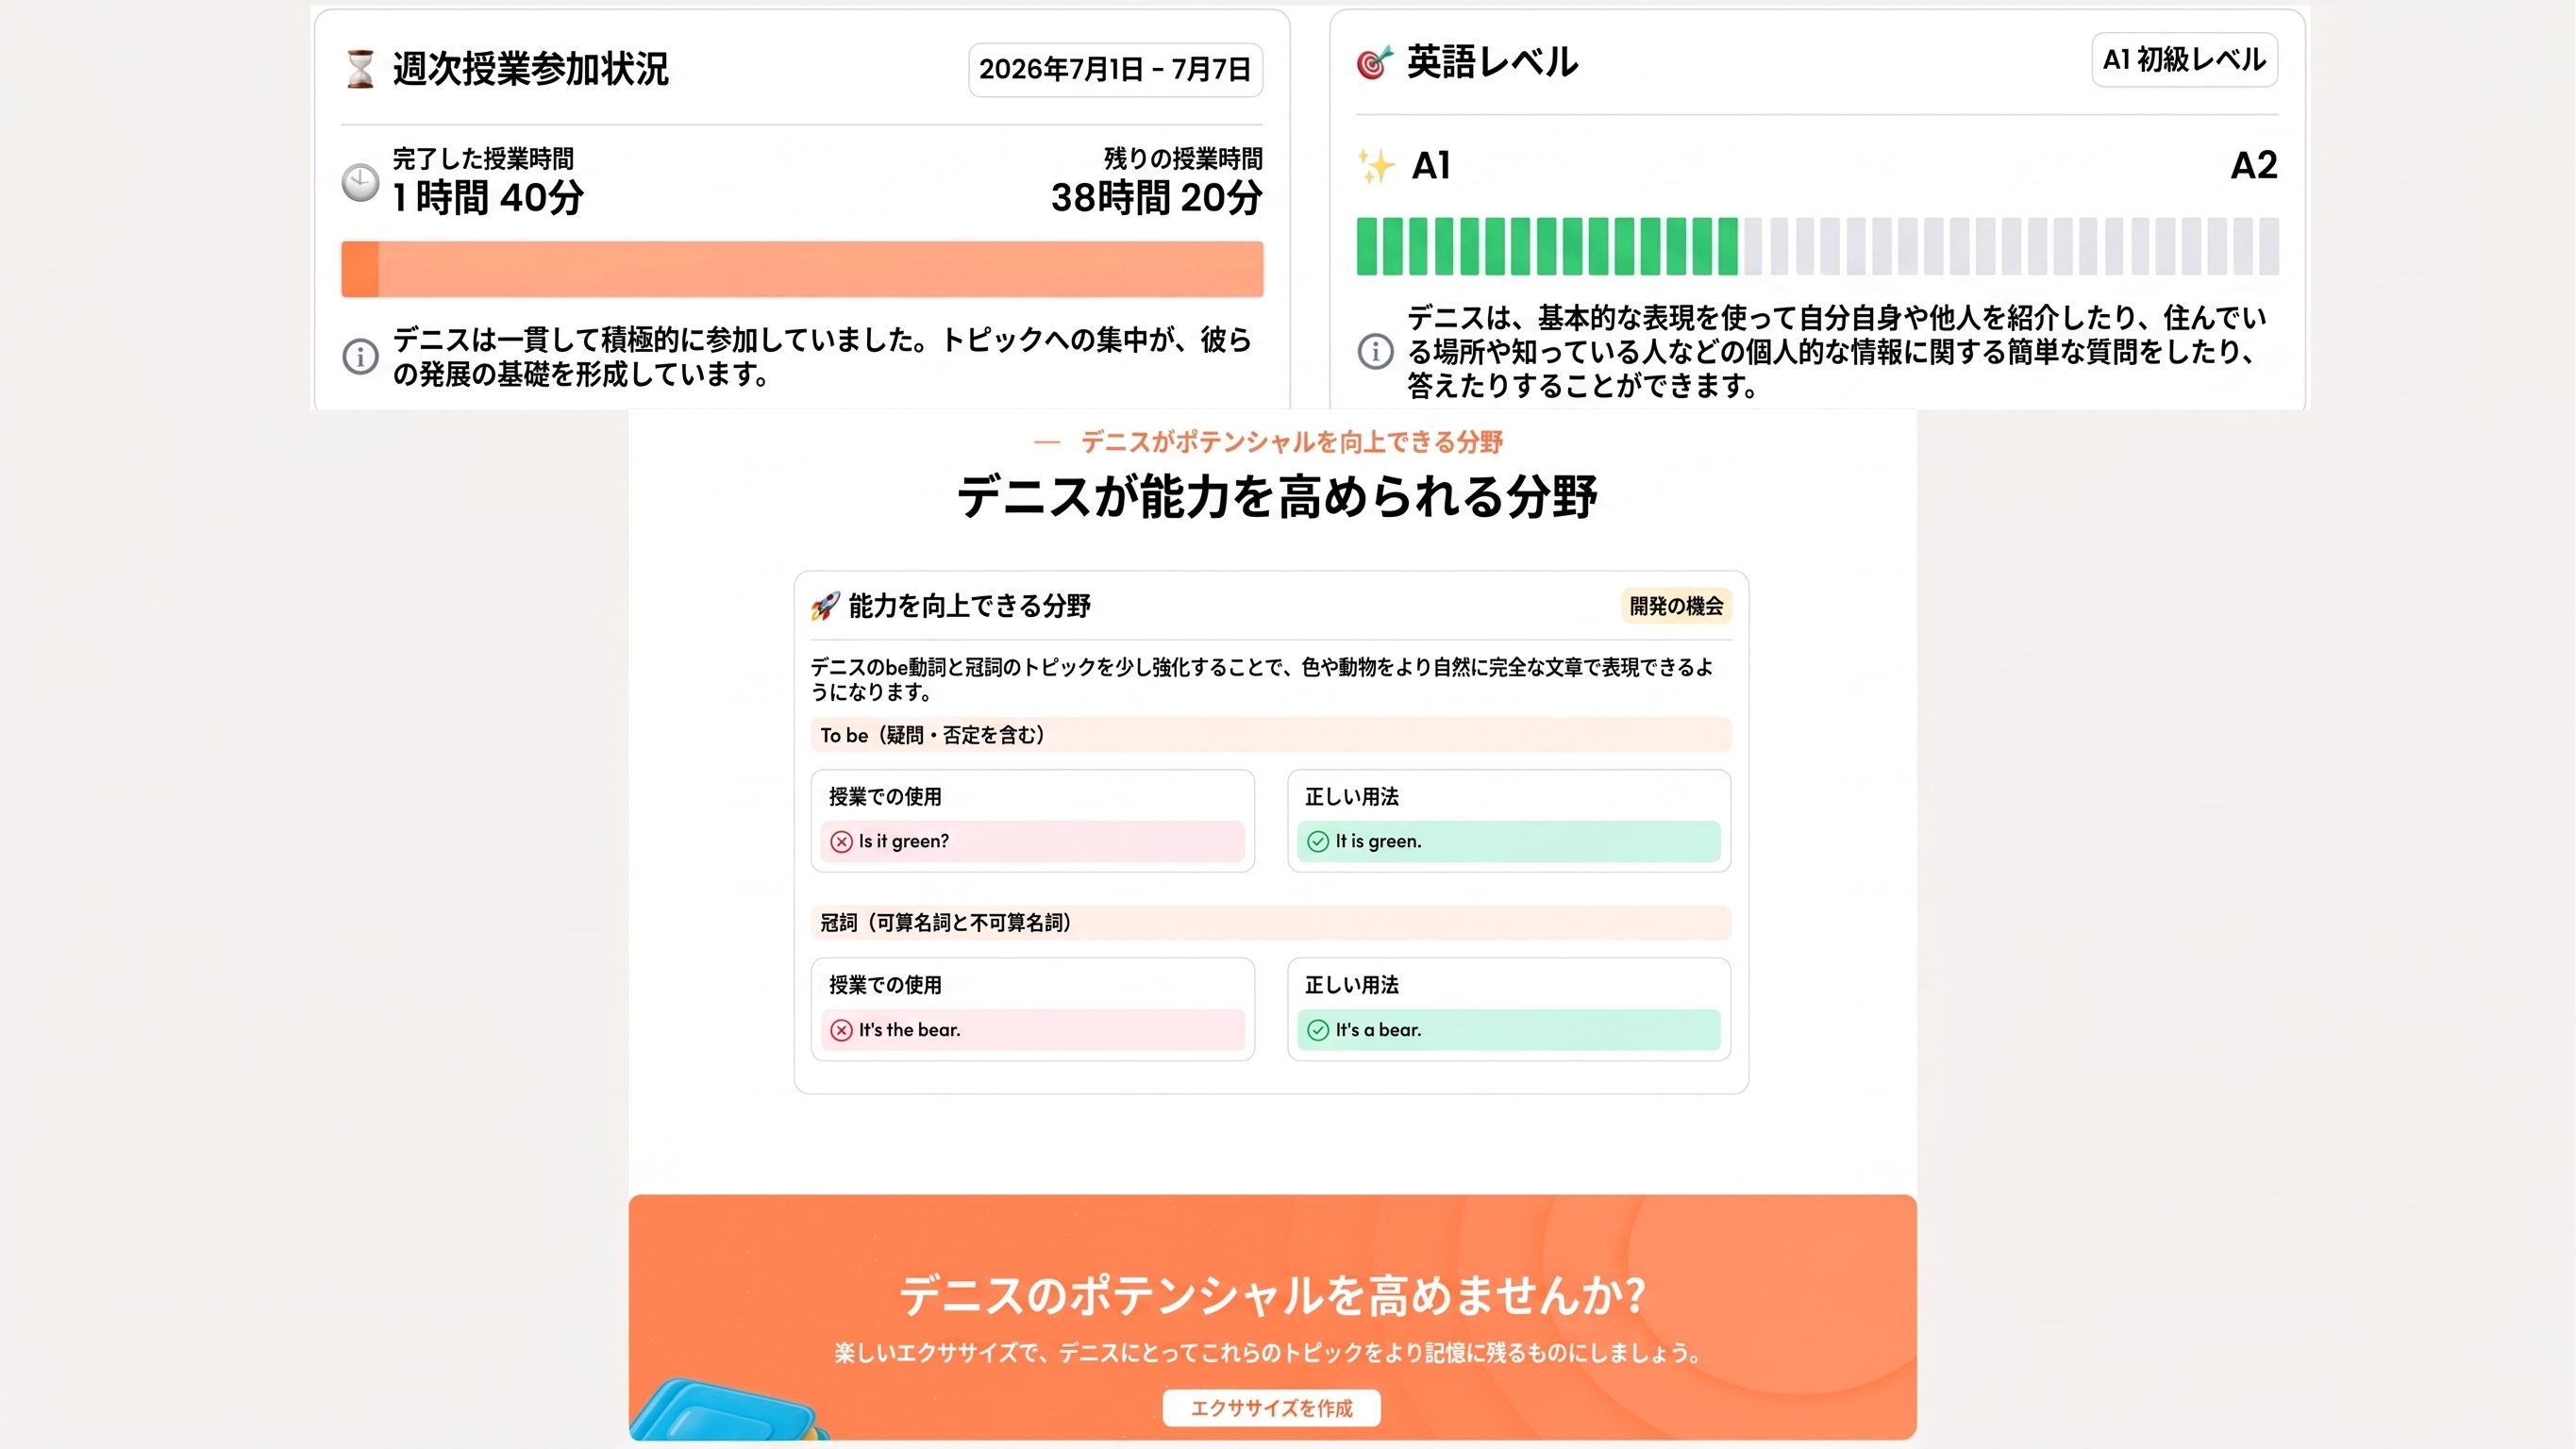Select the To be（疑問・否定を含む）topic header

click(x=1270, y=735)
